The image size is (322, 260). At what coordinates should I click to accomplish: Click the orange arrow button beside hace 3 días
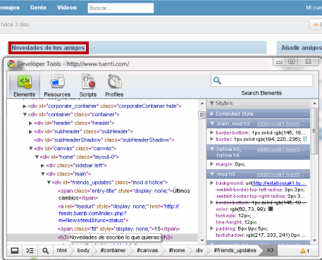pos(316,25)
